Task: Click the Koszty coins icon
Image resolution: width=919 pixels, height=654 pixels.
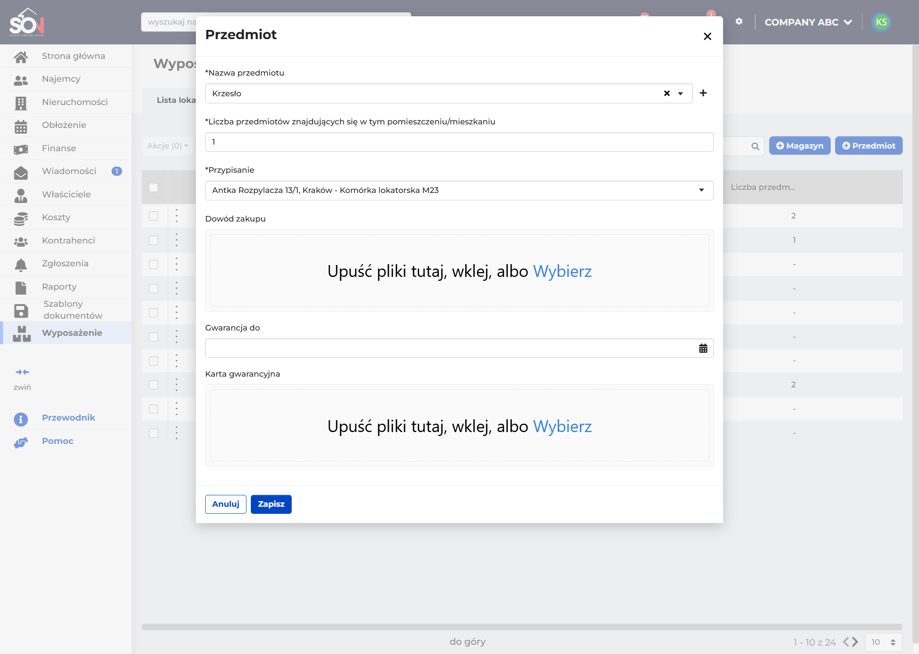Action: 21,218
